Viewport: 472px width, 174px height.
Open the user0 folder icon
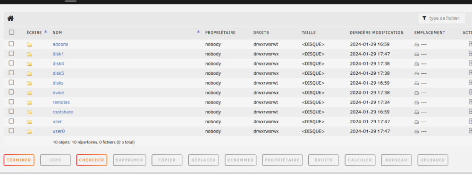[29, 131]
